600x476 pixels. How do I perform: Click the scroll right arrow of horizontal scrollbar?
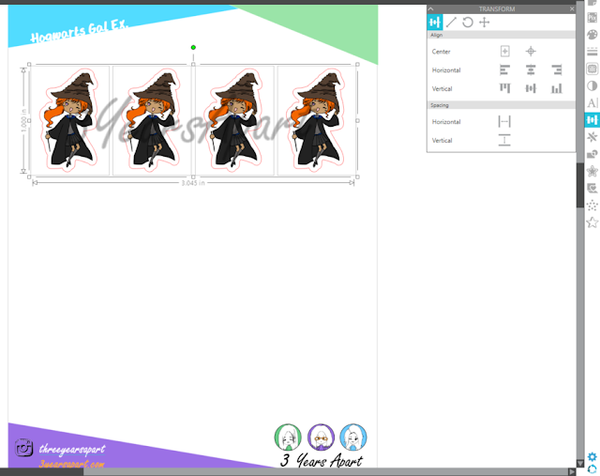click(x=572, y=472)
